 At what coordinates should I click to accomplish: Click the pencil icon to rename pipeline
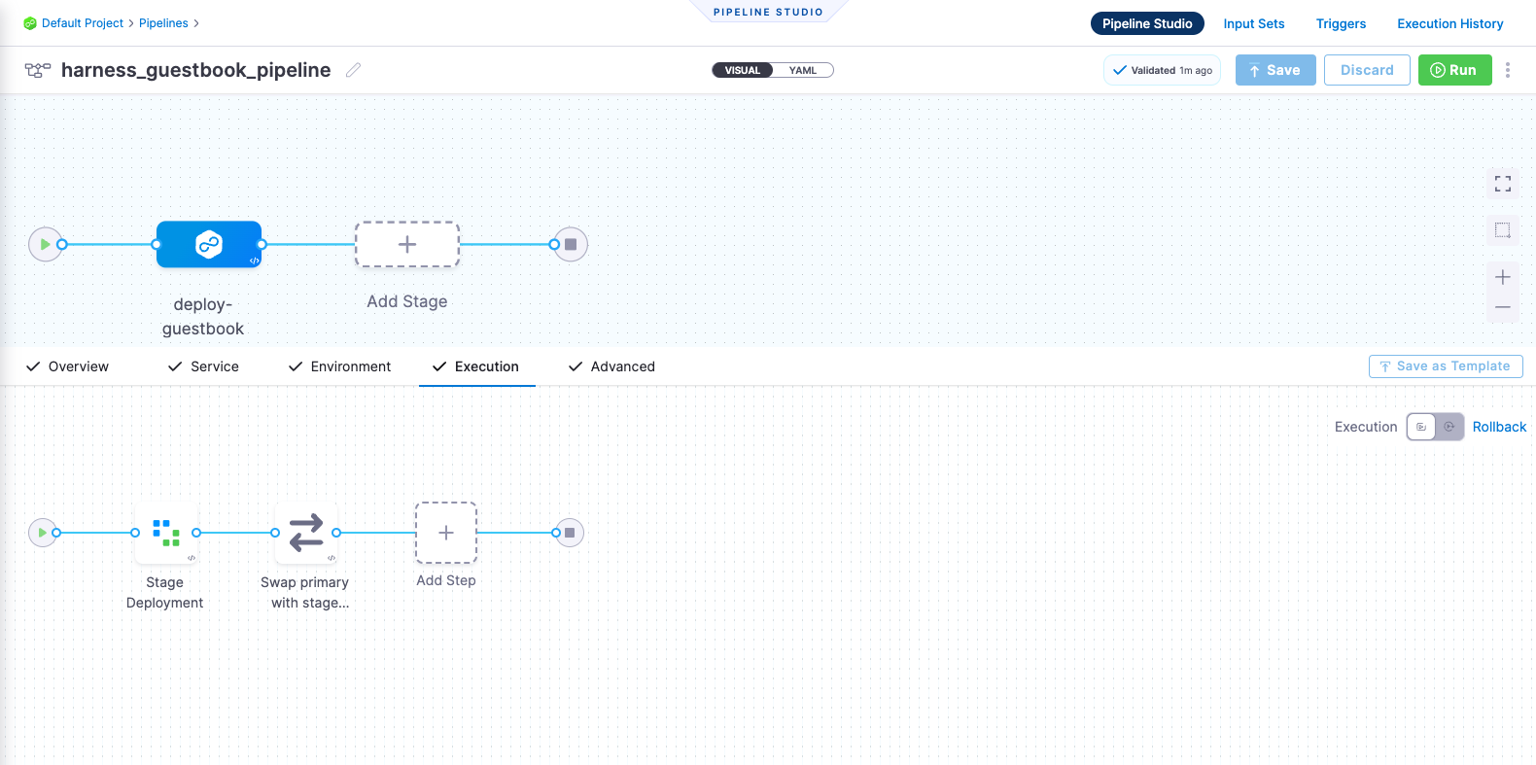click(x=354, y=70)
